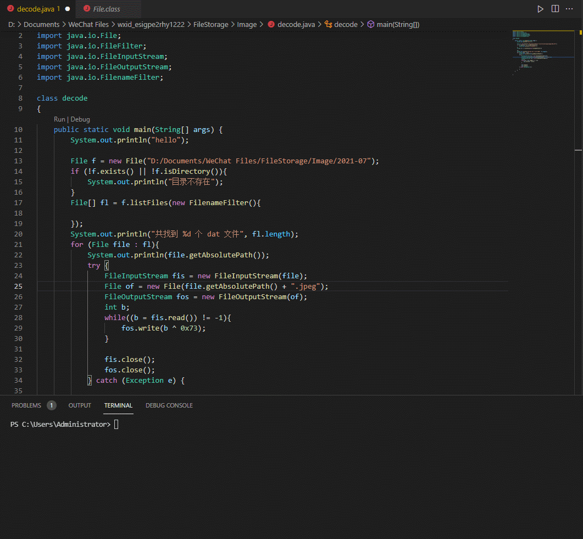583x539 pixels.
Task: Open the FileStorage breadcrumb dropdown
Action: (210, 24)
